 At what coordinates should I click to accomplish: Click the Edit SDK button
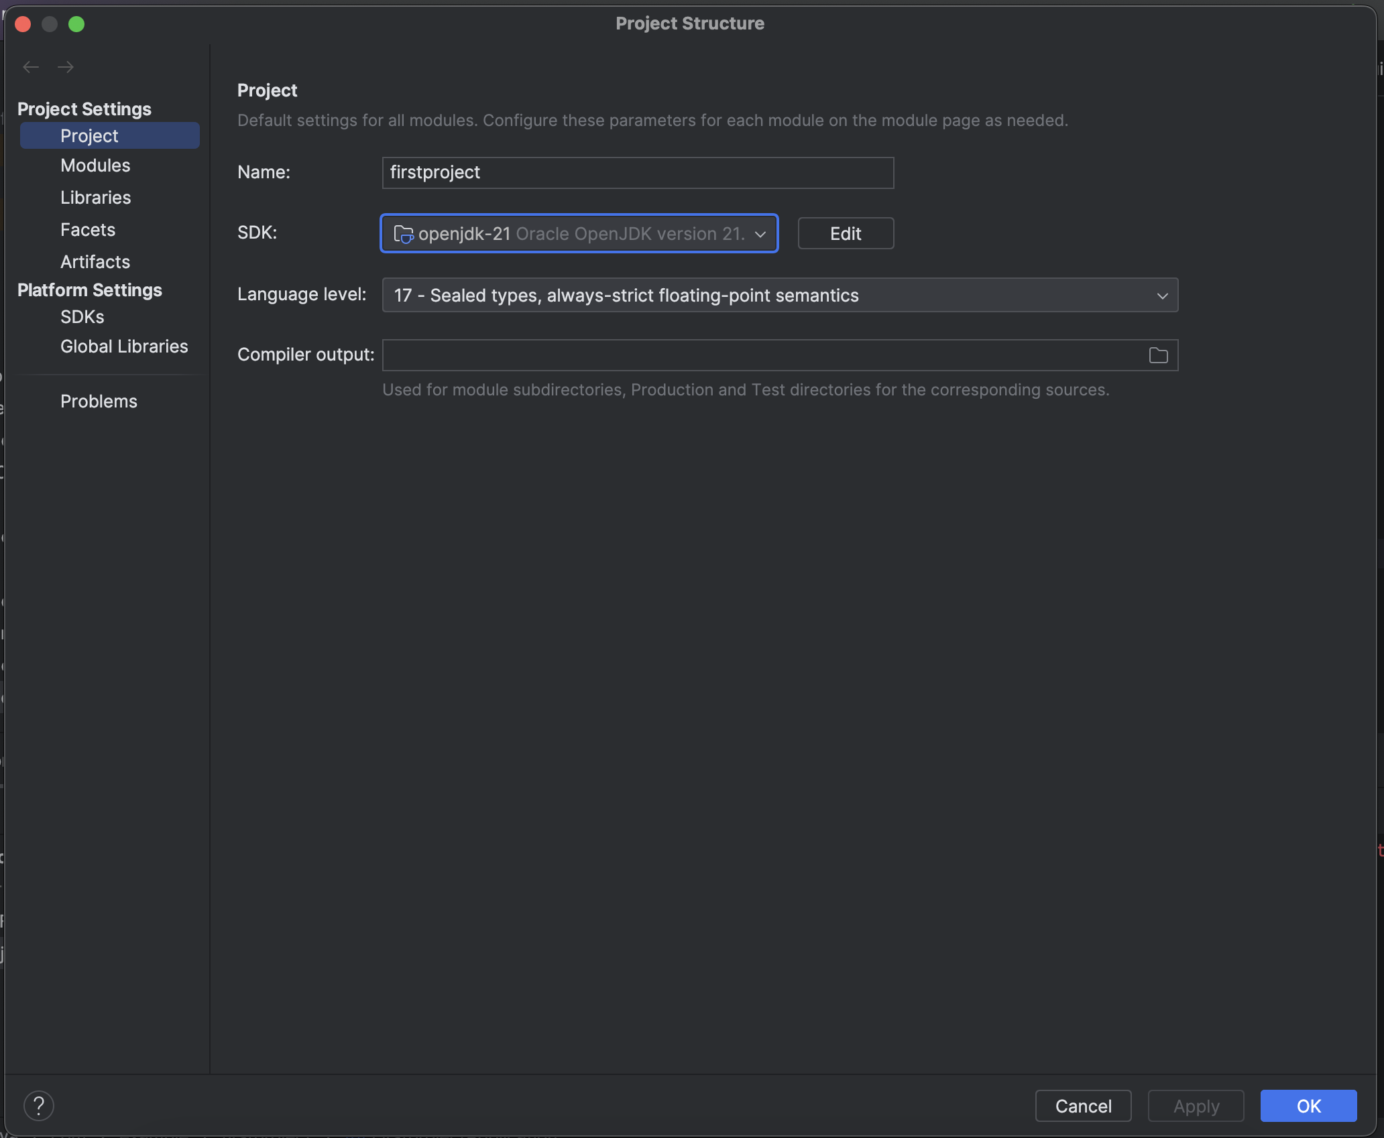(846, 234)
